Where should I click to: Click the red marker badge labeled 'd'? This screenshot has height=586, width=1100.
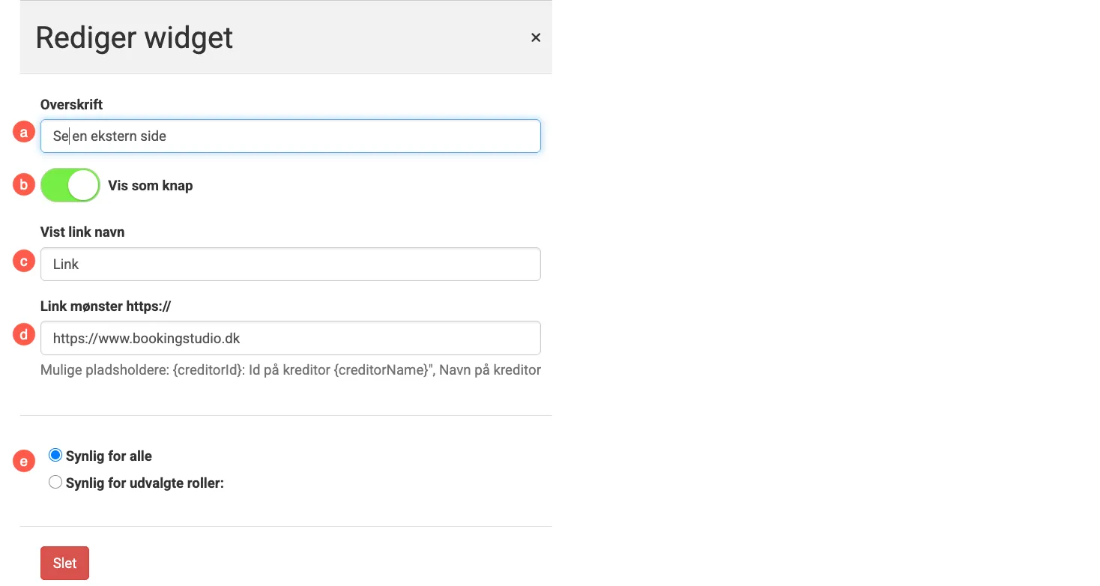pyautogui.click(x=23, y=335)
